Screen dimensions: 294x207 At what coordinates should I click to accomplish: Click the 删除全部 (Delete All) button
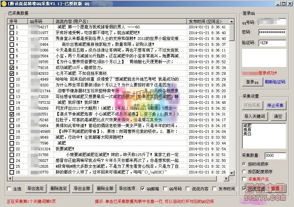tap(105, 188)
